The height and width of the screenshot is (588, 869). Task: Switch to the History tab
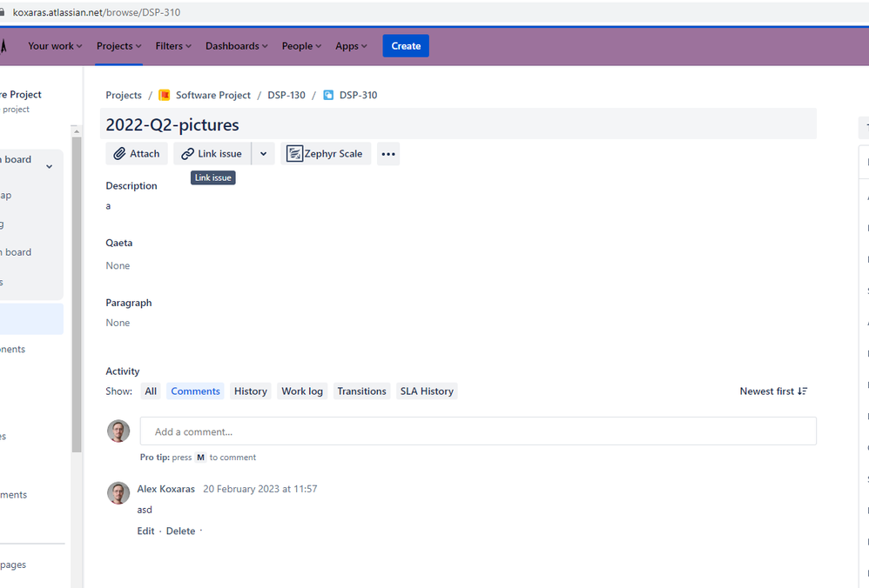coord(250,391)
